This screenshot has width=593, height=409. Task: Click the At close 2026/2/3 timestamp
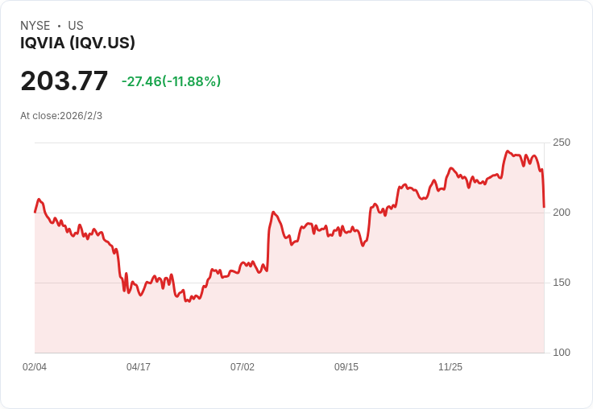click(61, 116)
